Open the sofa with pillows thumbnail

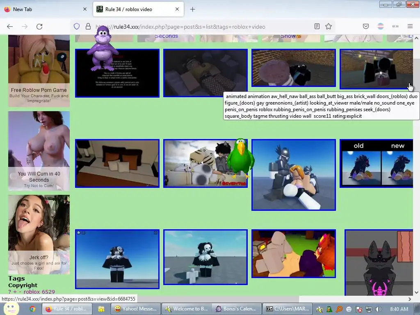coord(117,163)
